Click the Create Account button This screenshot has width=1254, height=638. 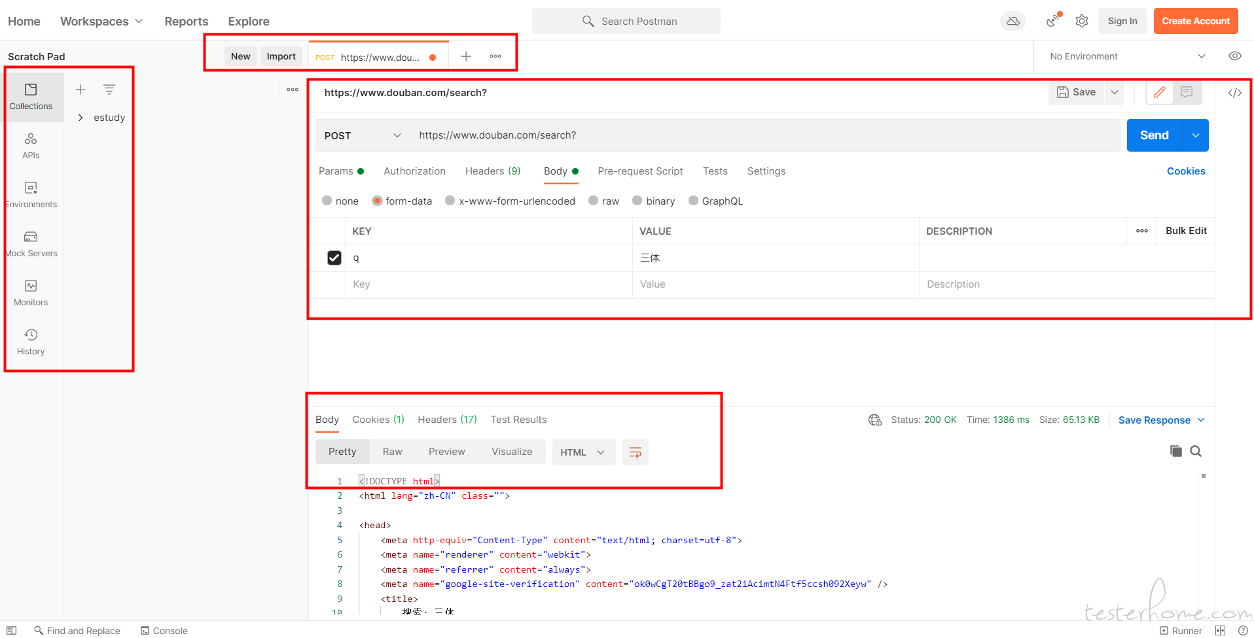click(1196, 21)
